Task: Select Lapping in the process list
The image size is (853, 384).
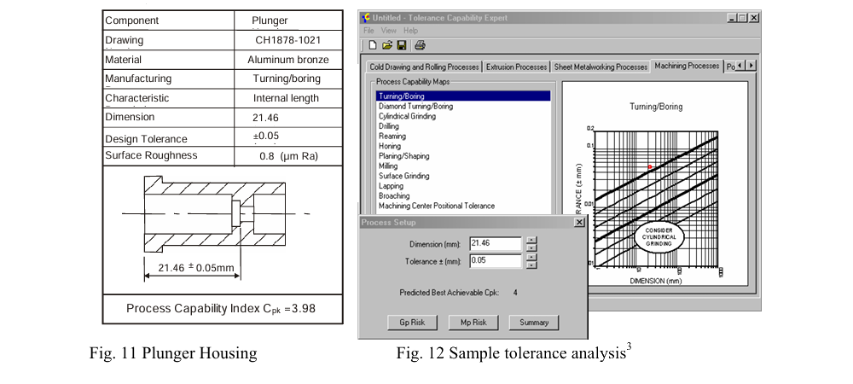Action: [x=391, y=186]
